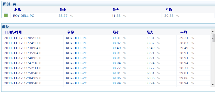Screen dimensions: 216x93
Task: Click the 图例一览 panel title bar
Action: click(108, 4)
